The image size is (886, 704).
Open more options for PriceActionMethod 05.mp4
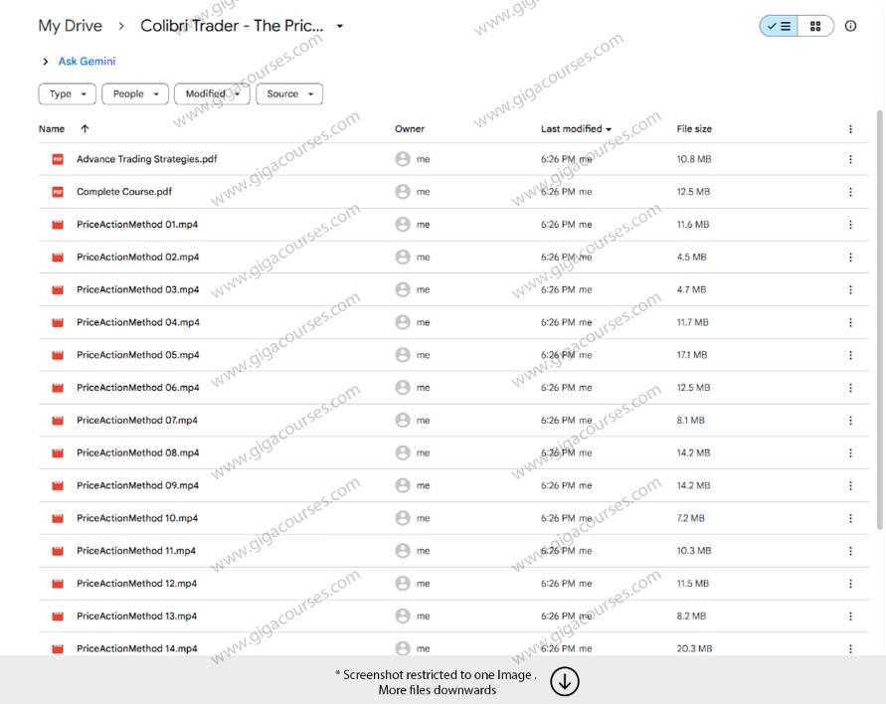pyautogui.click(x=850, y=354)
